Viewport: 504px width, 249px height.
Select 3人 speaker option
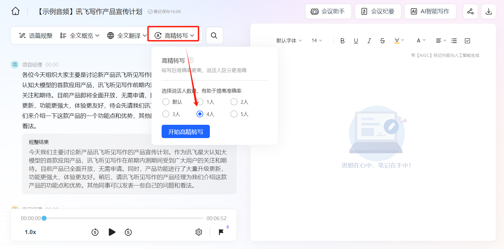tap(171, 114)
